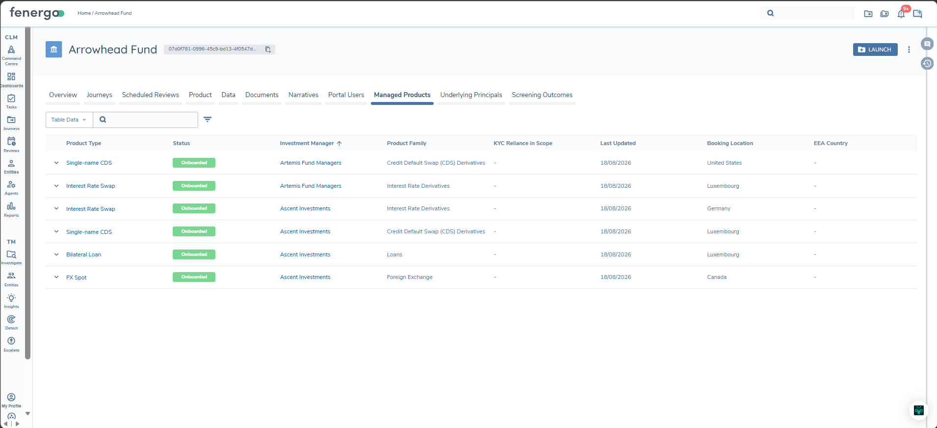Open Reviews in the sidebar
This screenshot has width=937, height=428.
(x=11, y=144)
